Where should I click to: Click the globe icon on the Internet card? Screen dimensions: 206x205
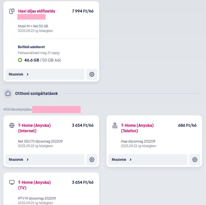(12, 125)
